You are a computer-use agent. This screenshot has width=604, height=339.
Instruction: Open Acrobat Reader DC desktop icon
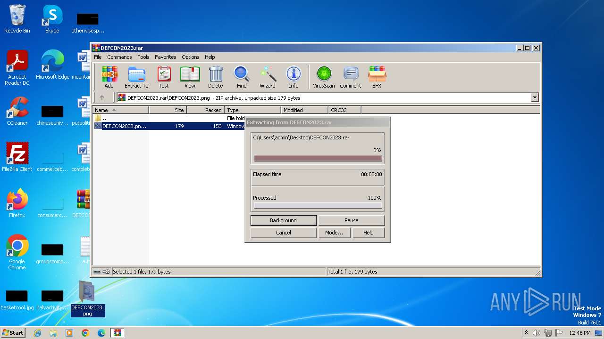17,68
